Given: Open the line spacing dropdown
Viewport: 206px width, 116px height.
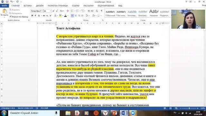Looking at the screenshot, I should pyautogui.click(x=89, y=16).
